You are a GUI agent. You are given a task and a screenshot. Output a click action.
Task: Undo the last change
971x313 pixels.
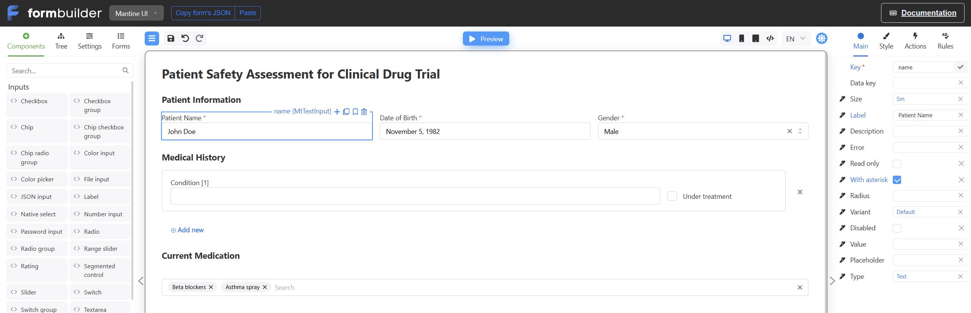185,38
